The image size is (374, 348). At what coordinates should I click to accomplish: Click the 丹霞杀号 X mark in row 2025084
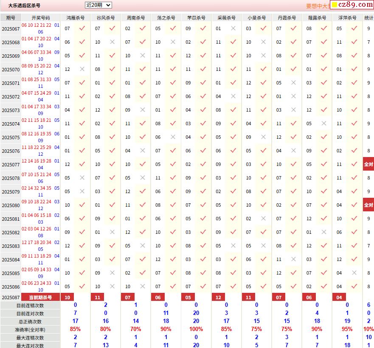[294, 259]
